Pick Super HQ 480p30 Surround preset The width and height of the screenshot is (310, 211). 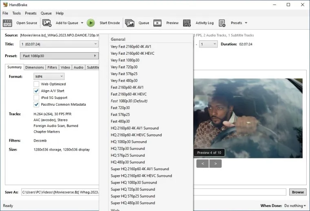(x=133, y=203)
